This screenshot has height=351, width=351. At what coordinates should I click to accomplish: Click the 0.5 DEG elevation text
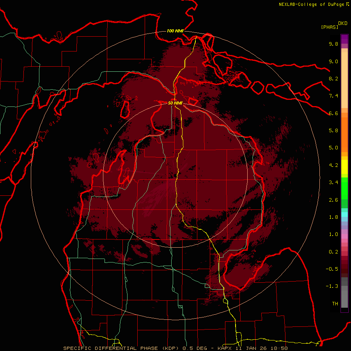click(x=195, y=348)
